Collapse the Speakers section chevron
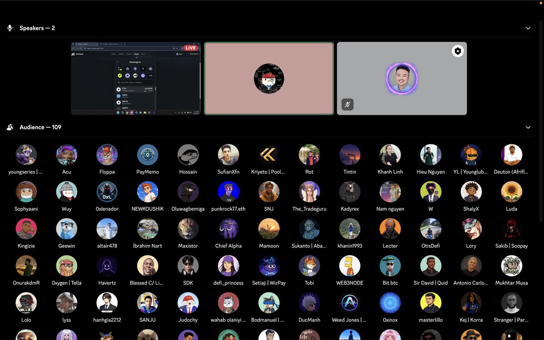This screenshot has width=544, height=340. pyautogui.click(x=528, y=28)
